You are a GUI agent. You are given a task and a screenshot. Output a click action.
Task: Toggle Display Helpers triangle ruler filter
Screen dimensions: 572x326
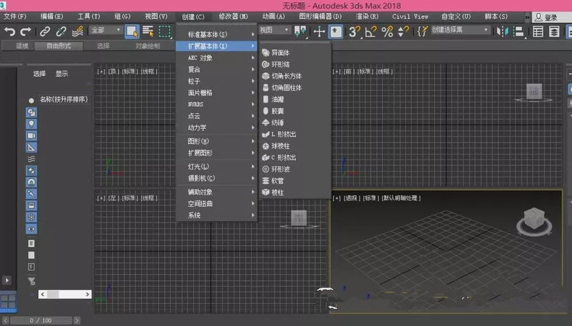[x=31, y=147]
